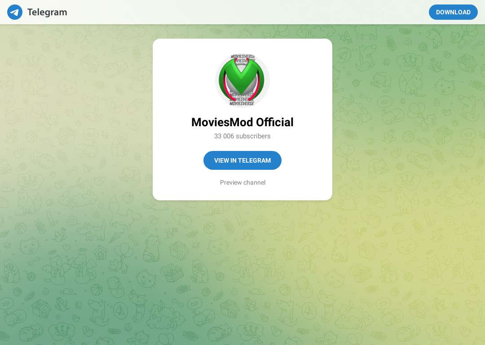Click the Telegram paper plane logo
Viewport: 485px width, 345px height.
pos(14,12)
